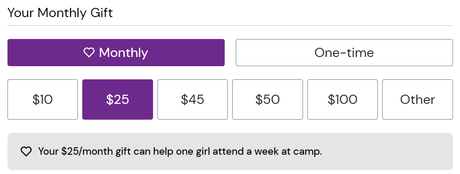Click empty gray area of the info banner
This screenshot has width=460, height=174.
387,152
